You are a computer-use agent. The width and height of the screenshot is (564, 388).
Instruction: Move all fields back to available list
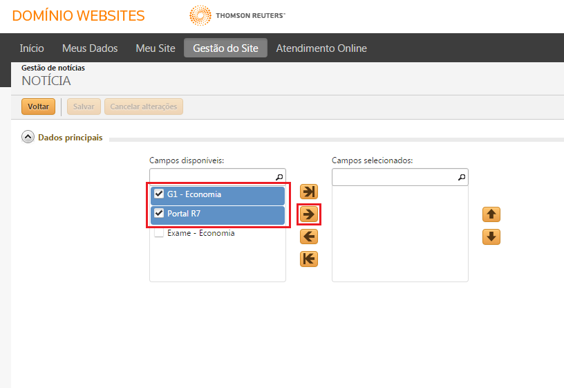[x=309, y=259]
